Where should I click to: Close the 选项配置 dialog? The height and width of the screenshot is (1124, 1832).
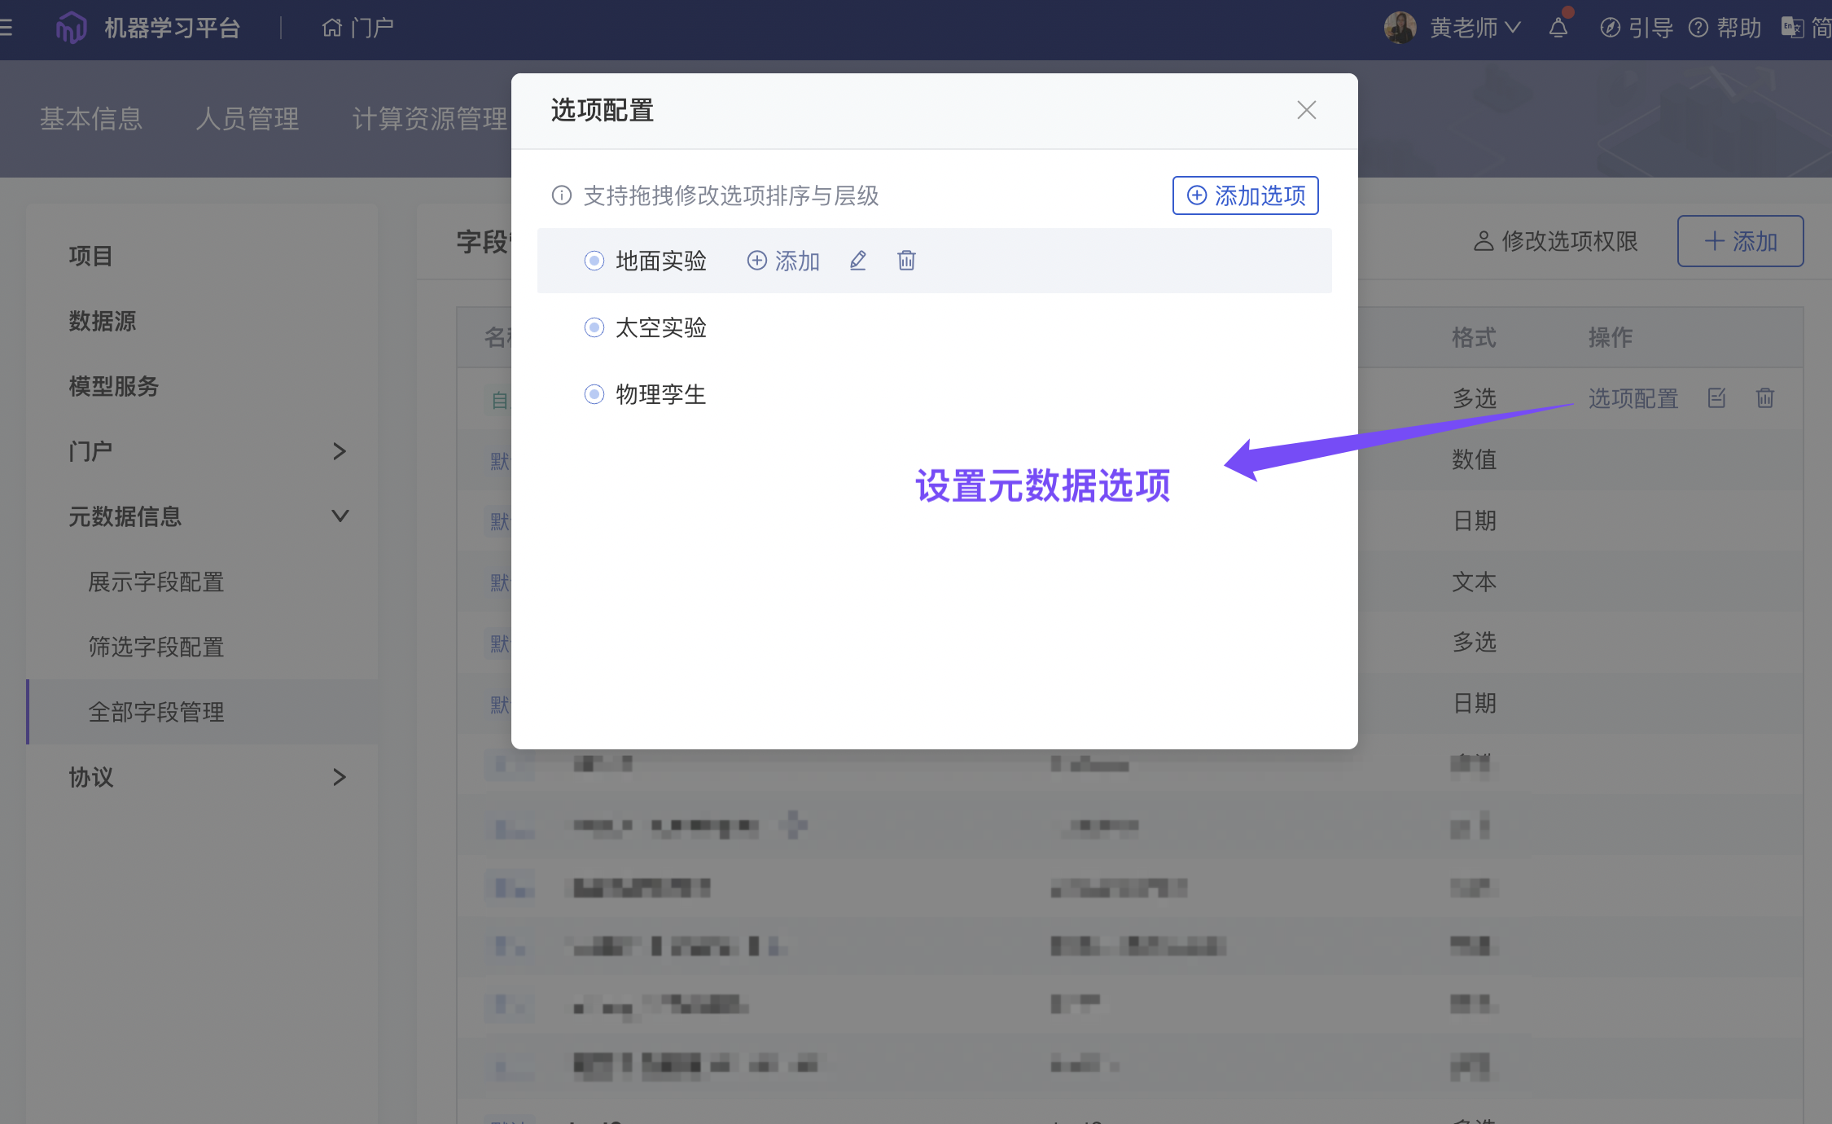pos(1306,110)
